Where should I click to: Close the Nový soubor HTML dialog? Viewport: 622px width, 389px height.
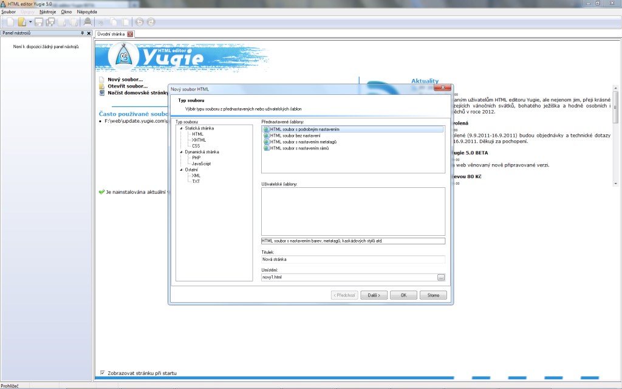[442, 88]
